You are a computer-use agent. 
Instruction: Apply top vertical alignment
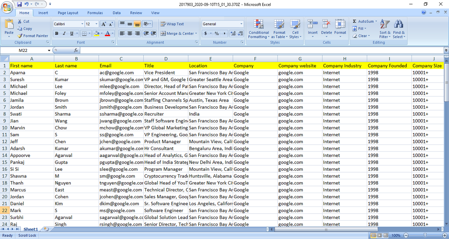(x=122, y=24)
